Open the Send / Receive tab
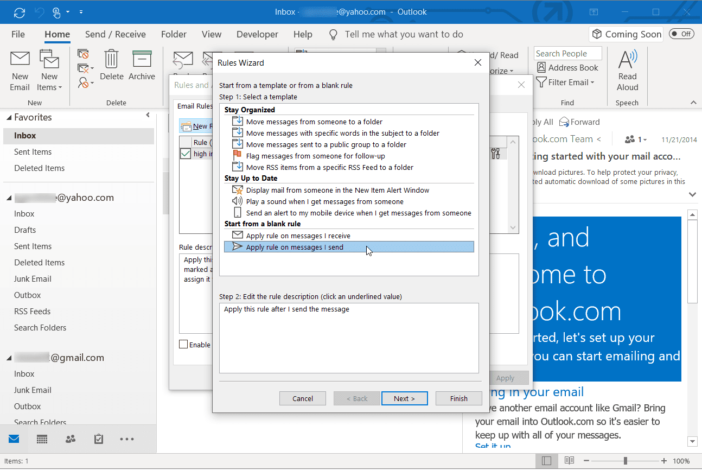The height and width of the screenshot is (470, 702). pos(116,34)
